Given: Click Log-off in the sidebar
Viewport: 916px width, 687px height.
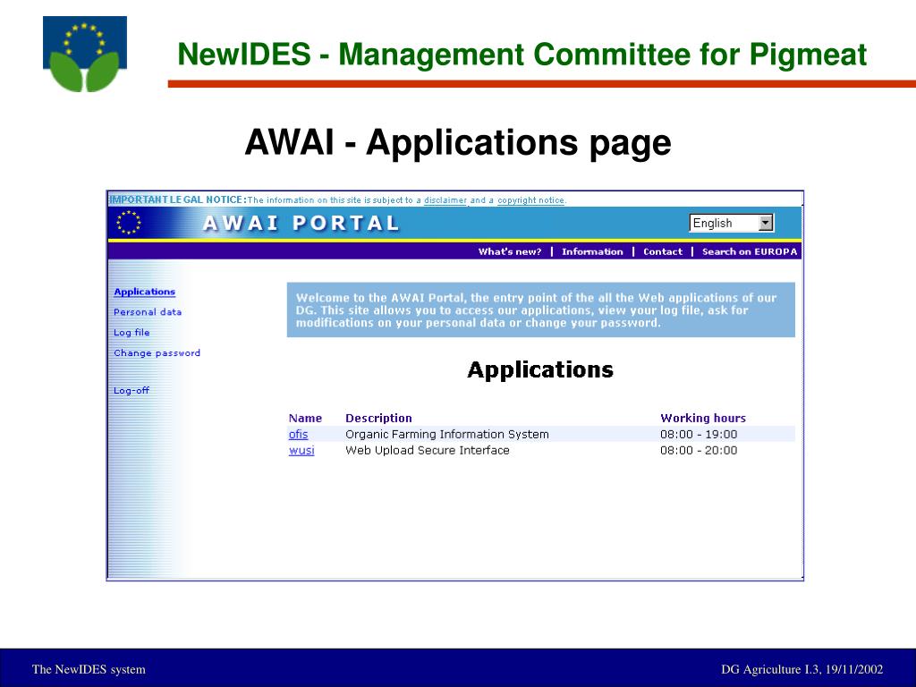Looking at the screenshot, I should (131, 390).
